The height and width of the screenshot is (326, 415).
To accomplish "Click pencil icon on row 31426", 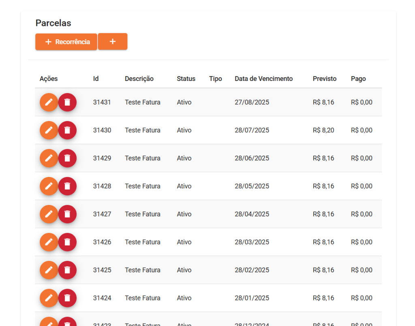I will click(x=49, y=242).
